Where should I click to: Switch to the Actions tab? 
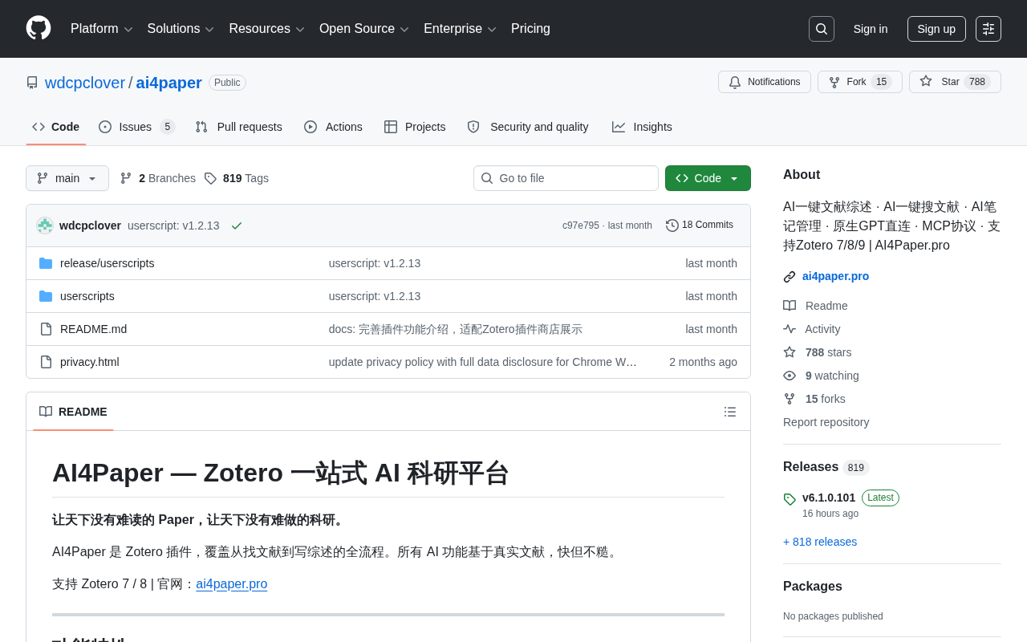pos(333,127)
